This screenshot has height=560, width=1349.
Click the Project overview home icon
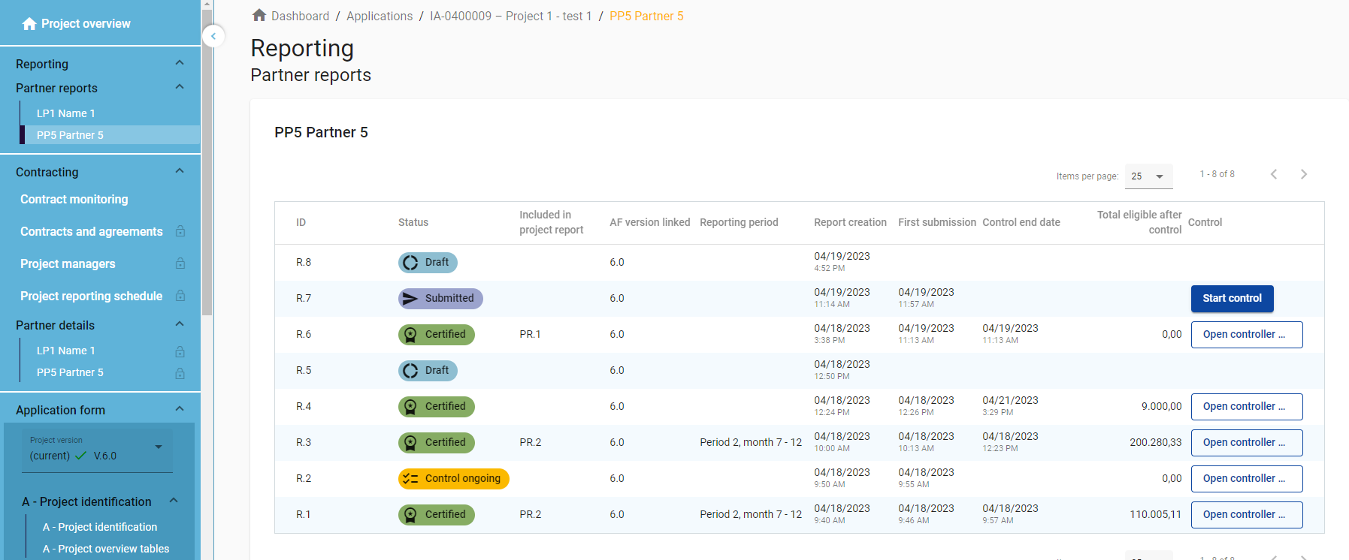tap(29, 24)
